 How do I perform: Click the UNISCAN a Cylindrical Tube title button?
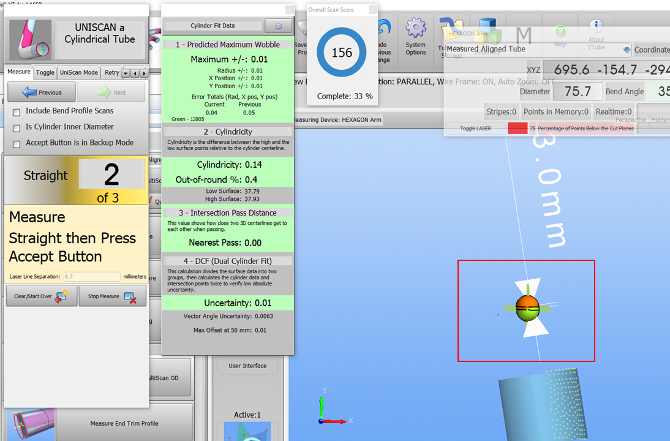100,39
